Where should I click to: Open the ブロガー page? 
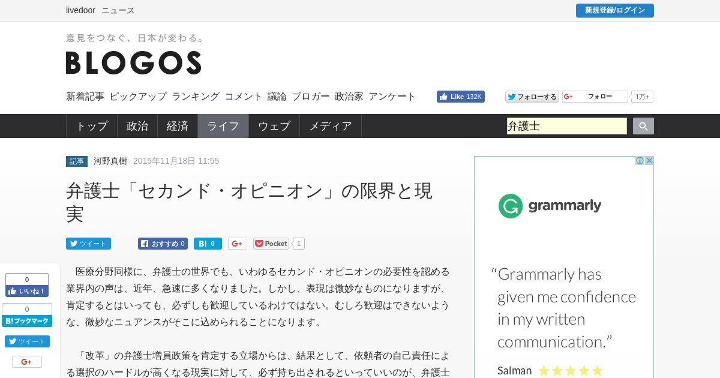coord(311,96)
